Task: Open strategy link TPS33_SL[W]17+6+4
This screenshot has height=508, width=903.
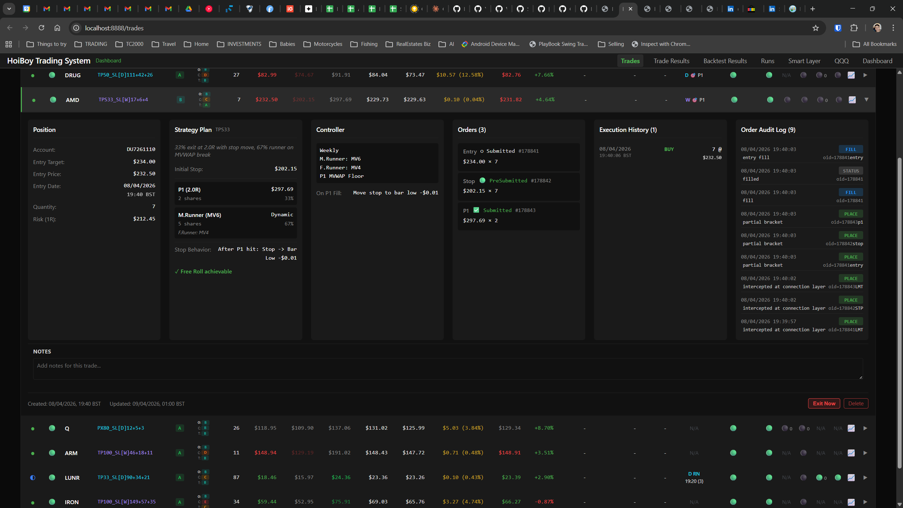Action: 123,100
